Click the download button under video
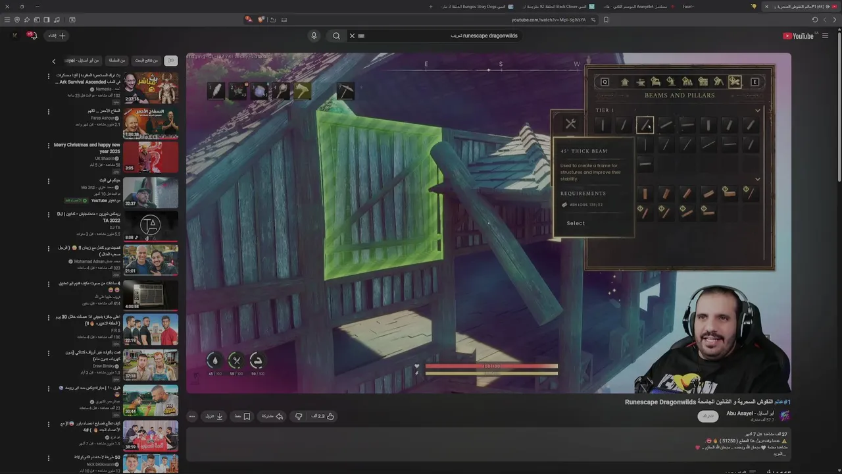Image resolution: width=842 pixels, height=474 pixels. click(214, 416)
